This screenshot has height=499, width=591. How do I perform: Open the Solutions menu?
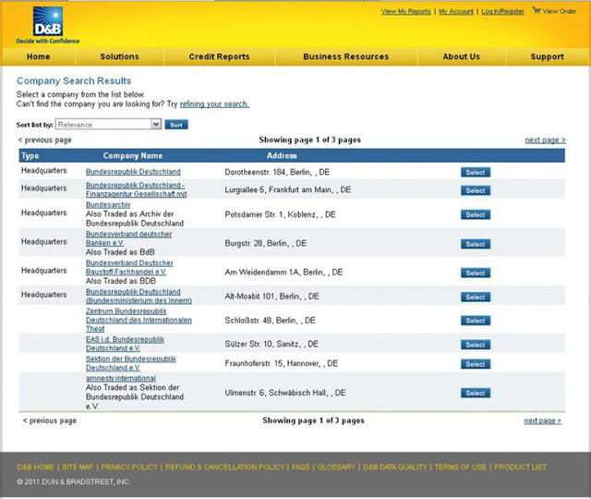119,56
